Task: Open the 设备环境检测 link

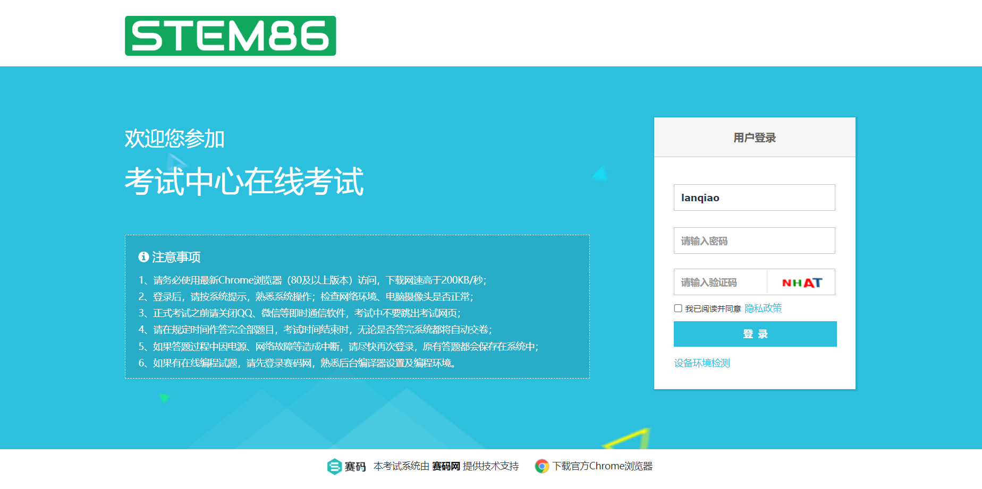Action: pos(702,363)
